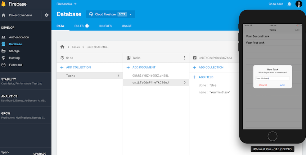Screen dimensions: 306x155
Task: Open Tasks collection three-dot menu
Action: click(x=185, y=58)
